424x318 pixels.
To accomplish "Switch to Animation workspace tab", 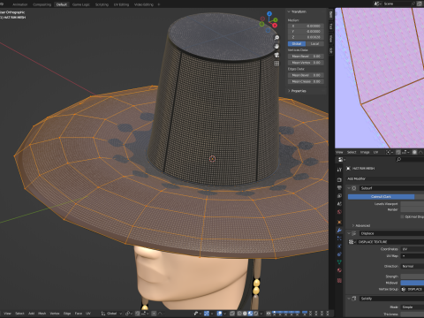I will click(x=20, y=4).
